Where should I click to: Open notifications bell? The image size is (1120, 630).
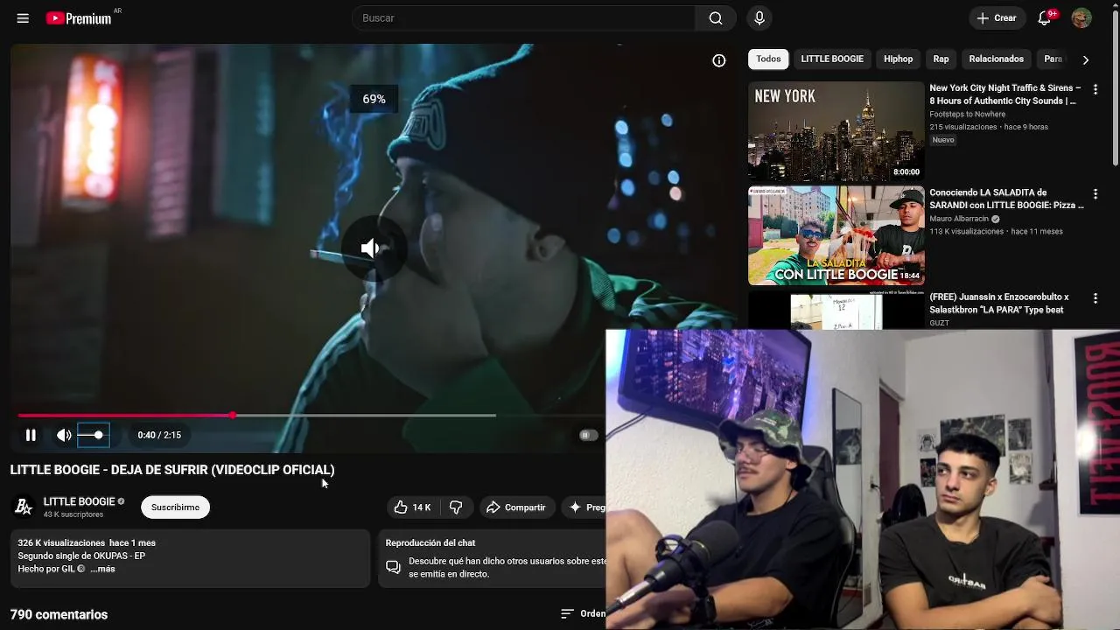(x=1045, y=18)
